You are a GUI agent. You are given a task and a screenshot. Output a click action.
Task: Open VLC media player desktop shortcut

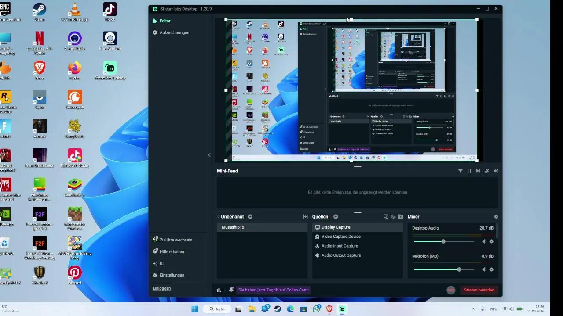pyautogui.click(x=74, y=12)
